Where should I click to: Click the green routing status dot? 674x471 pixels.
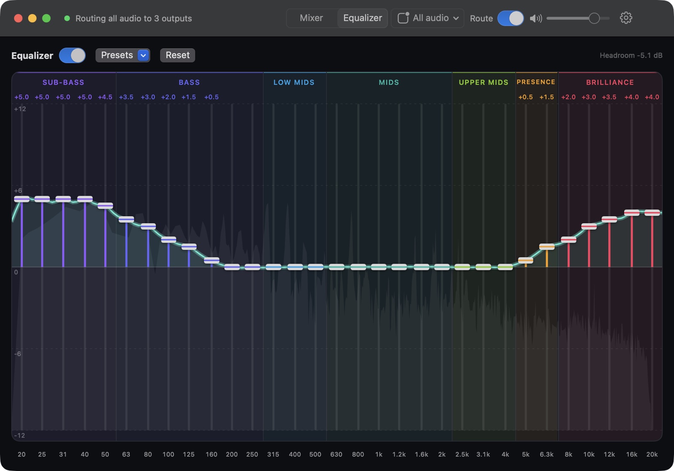67,19
